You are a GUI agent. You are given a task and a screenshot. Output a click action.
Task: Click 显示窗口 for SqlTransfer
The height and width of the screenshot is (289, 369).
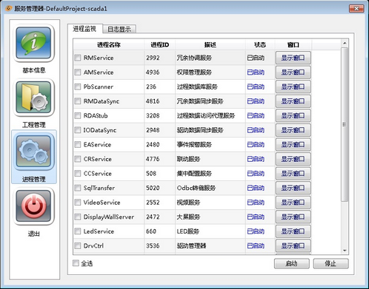pos(293,188)
